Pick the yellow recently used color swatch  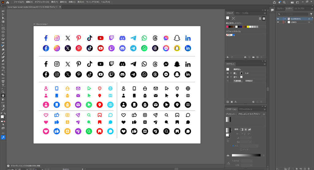click(248, 27)
